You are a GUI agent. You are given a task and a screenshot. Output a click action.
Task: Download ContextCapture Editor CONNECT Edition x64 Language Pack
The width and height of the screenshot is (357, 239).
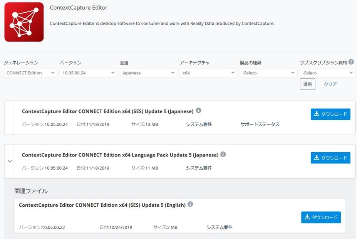(x=330, y=158)
